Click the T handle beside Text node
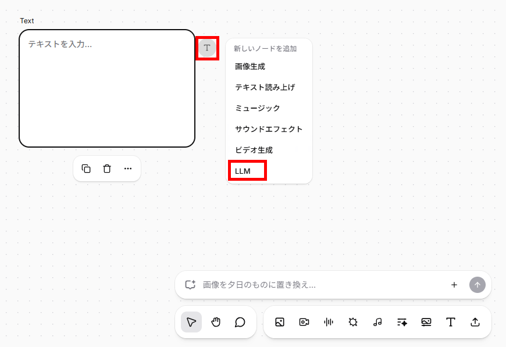Viewport: 506px width, 347px height. click(207, 48)
